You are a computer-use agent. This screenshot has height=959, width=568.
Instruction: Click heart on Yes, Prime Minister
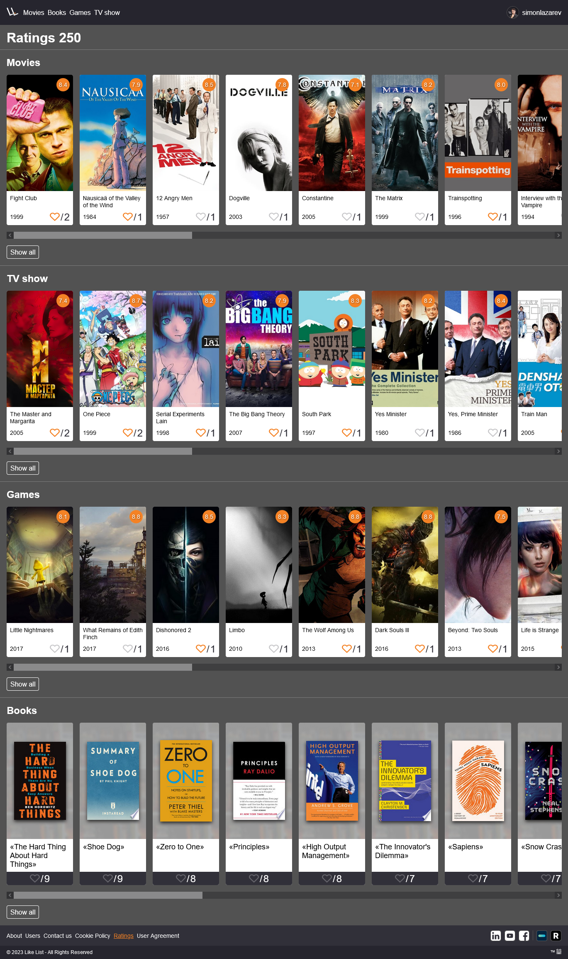[x=492, y=432]
